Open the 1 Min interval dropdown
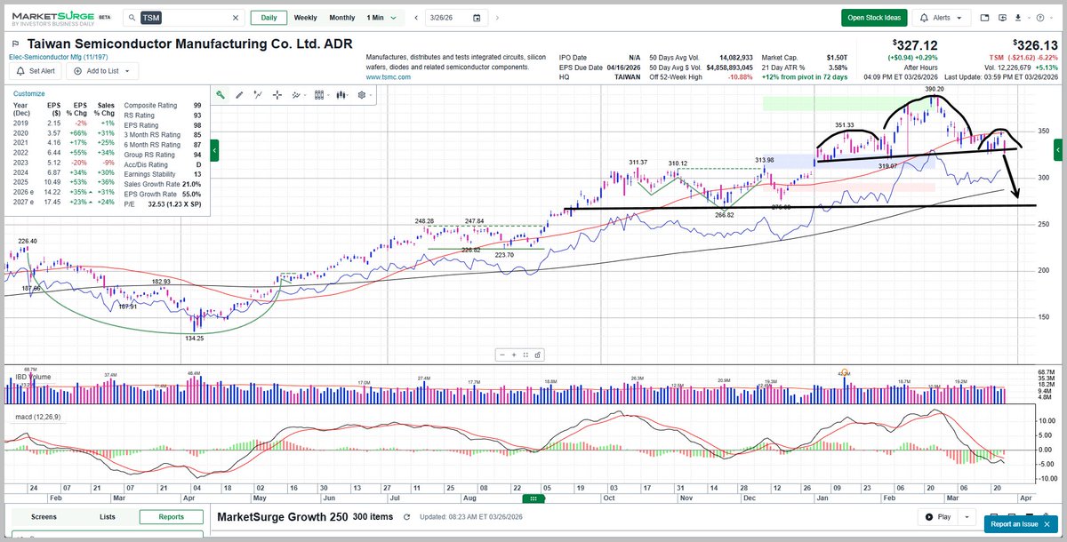The image size is (1067, 542). 381,18
